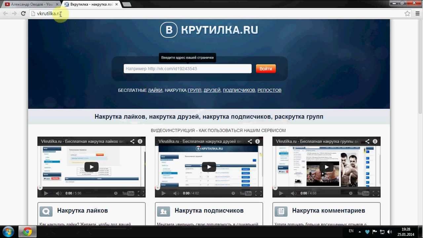
Task: Show info for накрутка друзей video
Action: [257, 141]
